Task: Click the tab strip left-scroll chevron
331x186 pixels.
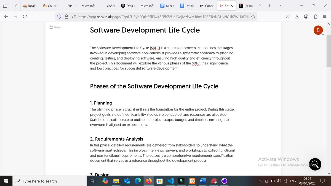Action: coord(16,6)
